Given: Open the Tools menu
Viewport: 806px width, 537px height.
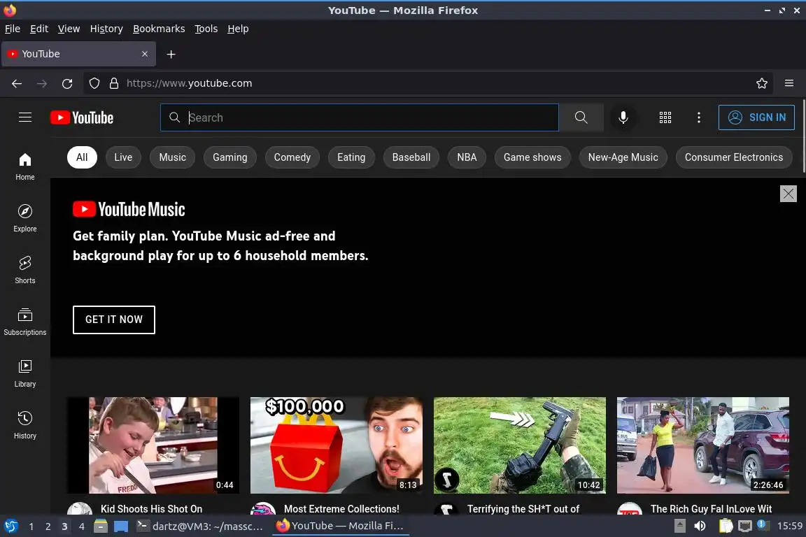Looking at the screenshot, I should [206, 29].
